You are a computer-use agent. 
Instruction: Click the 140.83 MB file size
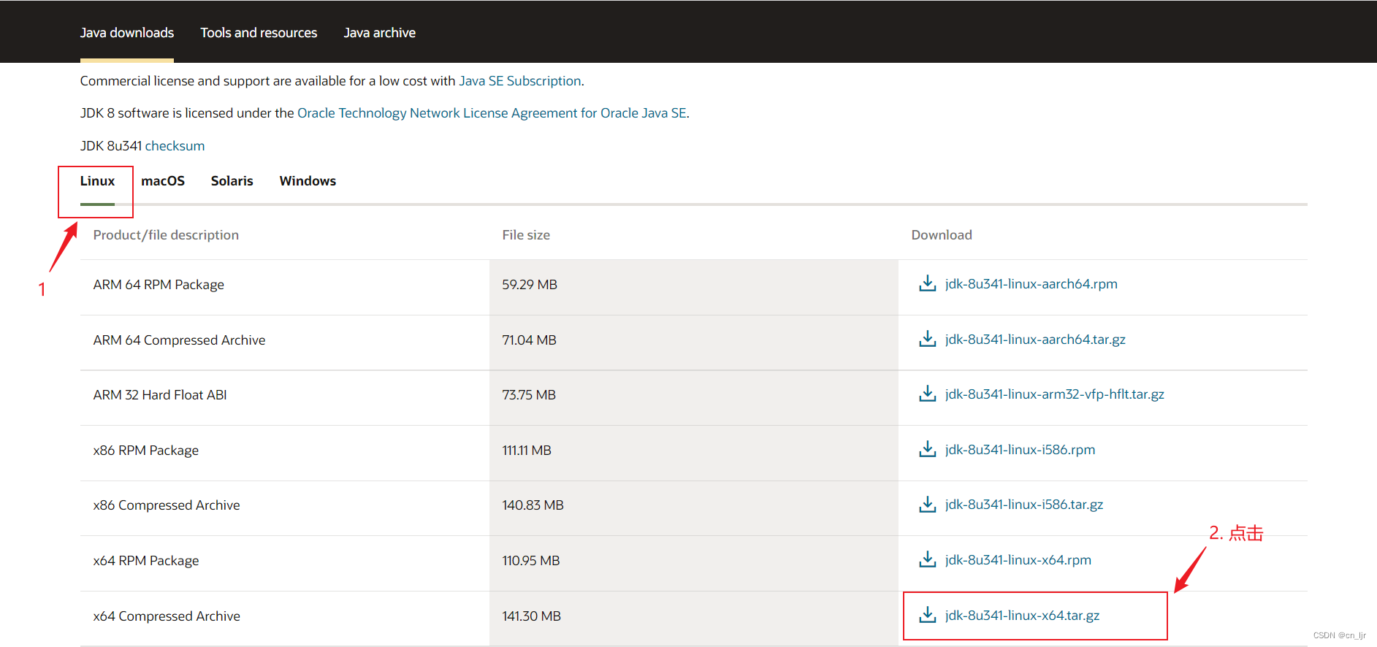[x=533, y=505]
